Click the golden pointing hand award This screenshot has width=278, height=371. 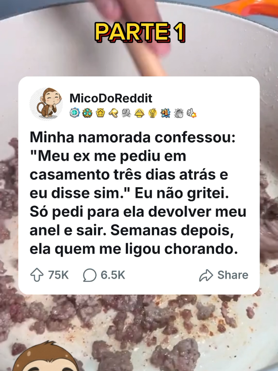[113, 113]
